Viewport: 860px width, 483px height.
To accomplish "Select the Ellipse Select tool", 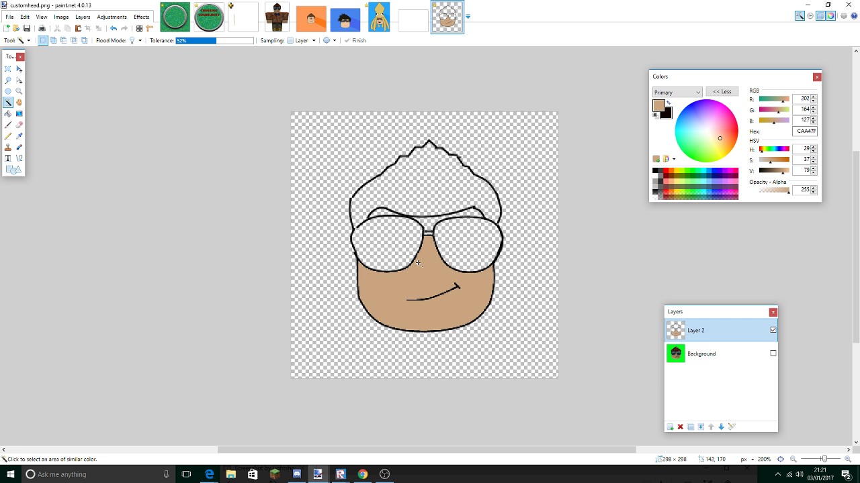I will click(x=8, y=91).
